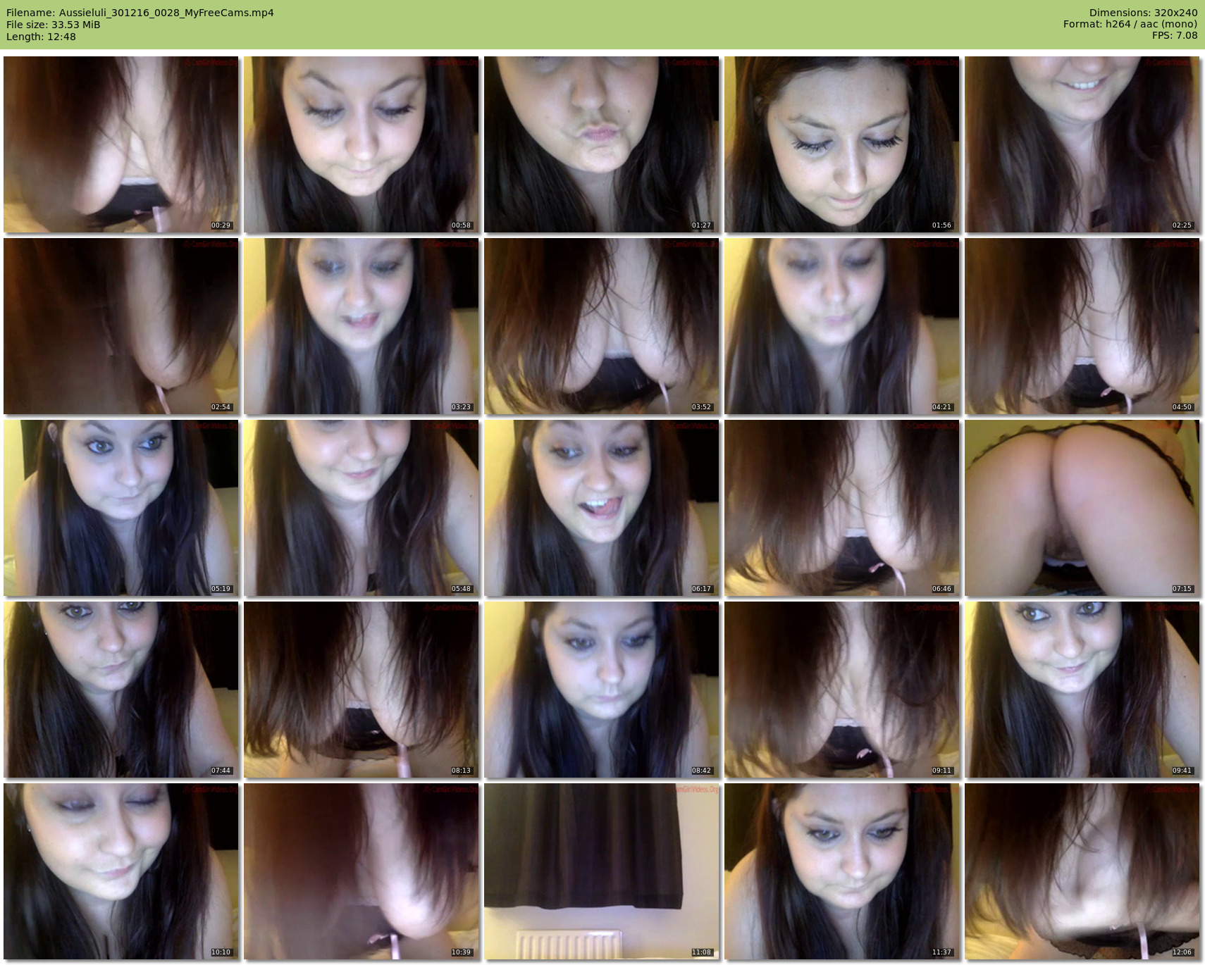Image resolution: width=1205 pixels, height=965 pixels.
Task: Click the thumbnail with timestamp 01:27
Action: 602,144
